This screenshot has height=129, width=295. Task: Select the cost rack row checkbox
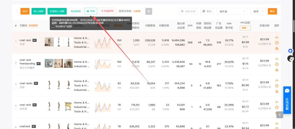tap(16, 109)
